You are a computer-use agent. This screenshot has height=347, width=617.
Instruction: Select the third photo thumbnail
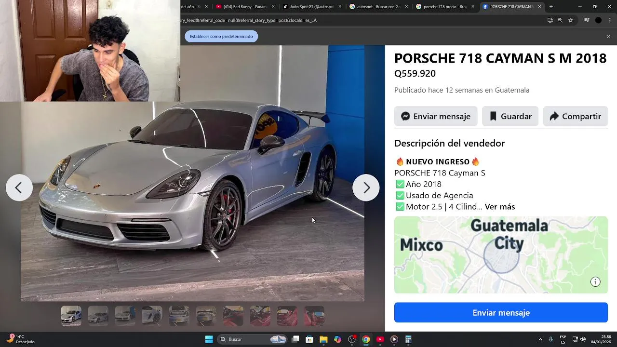(x=125, y=316)
